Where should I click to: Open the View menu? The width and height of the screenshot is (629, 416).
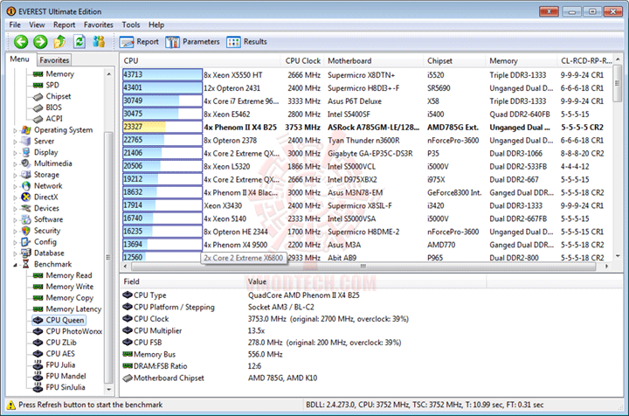pyautogui.click(x=37, y=24)
